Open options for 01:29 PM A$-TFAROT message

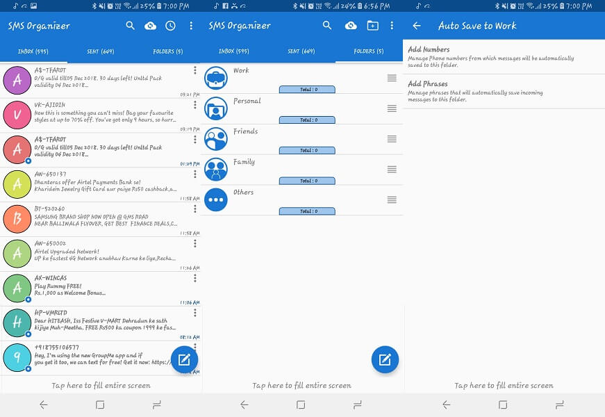195,139
